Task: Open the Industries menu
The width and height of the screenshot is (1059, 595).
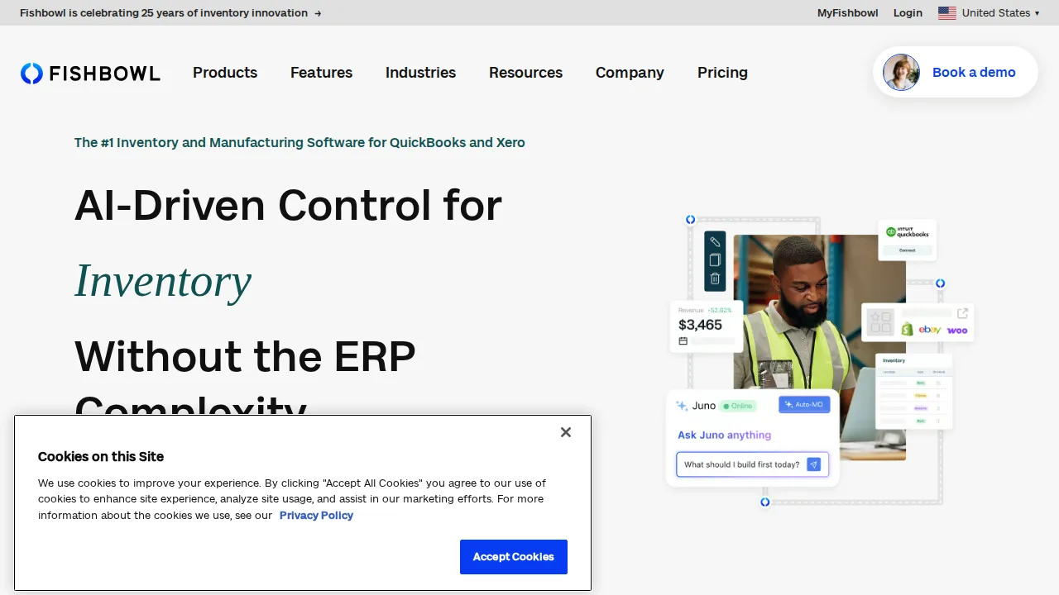Action: 420,73
